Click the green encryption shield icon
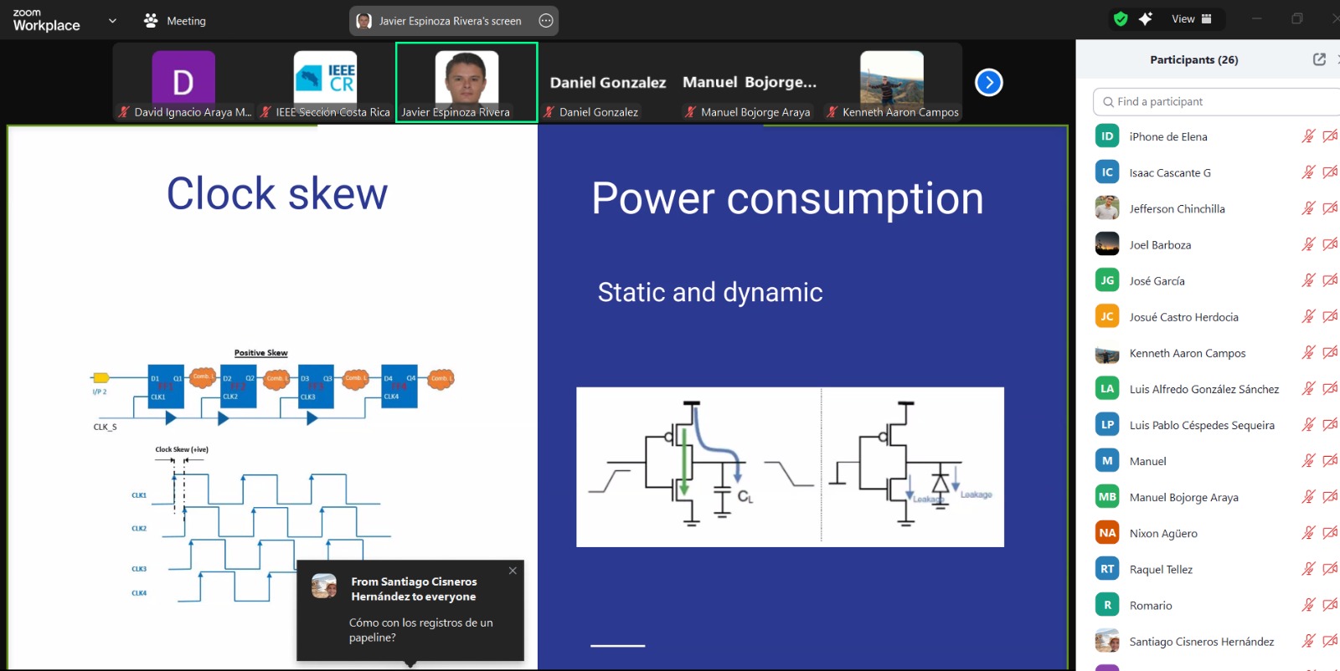Image resolution: width=1340 pixels, height=671 pixels. pyautogui.click(x=1121, y=19)
